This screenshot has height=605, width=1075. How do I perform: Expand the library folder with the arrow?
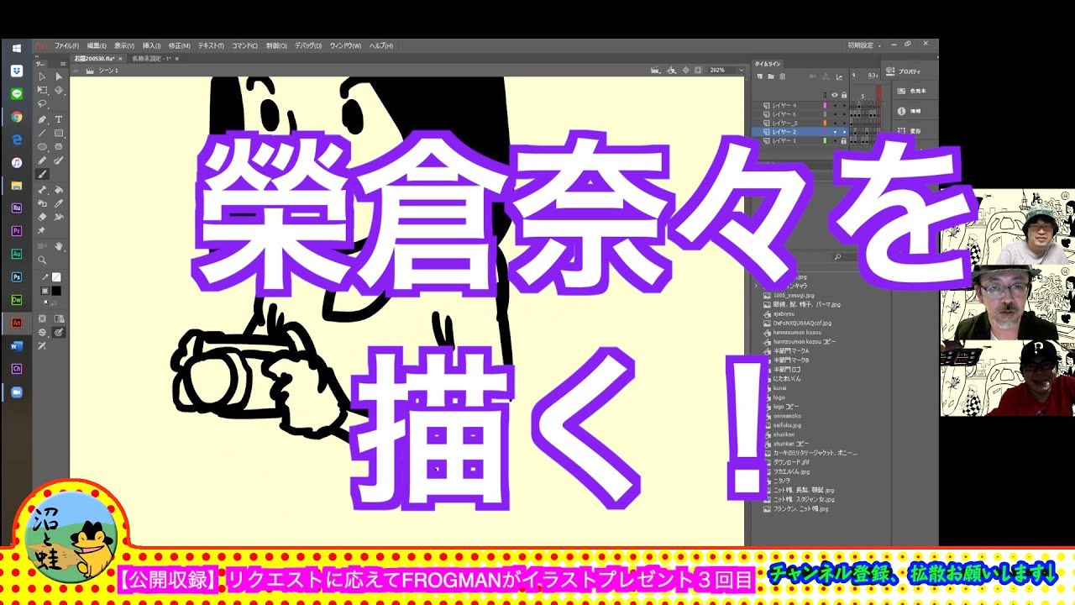click(756, 286)
